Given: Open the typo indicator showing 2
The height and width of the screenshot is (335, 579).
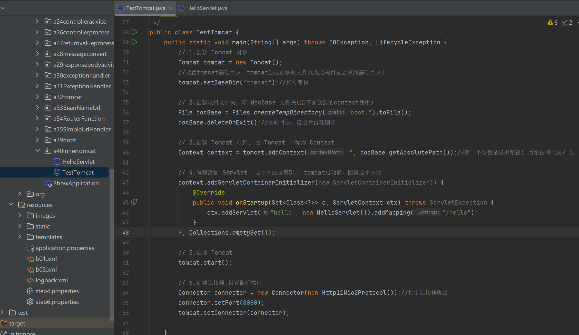Looking at the screenshot, I should (x=567, y=23).
